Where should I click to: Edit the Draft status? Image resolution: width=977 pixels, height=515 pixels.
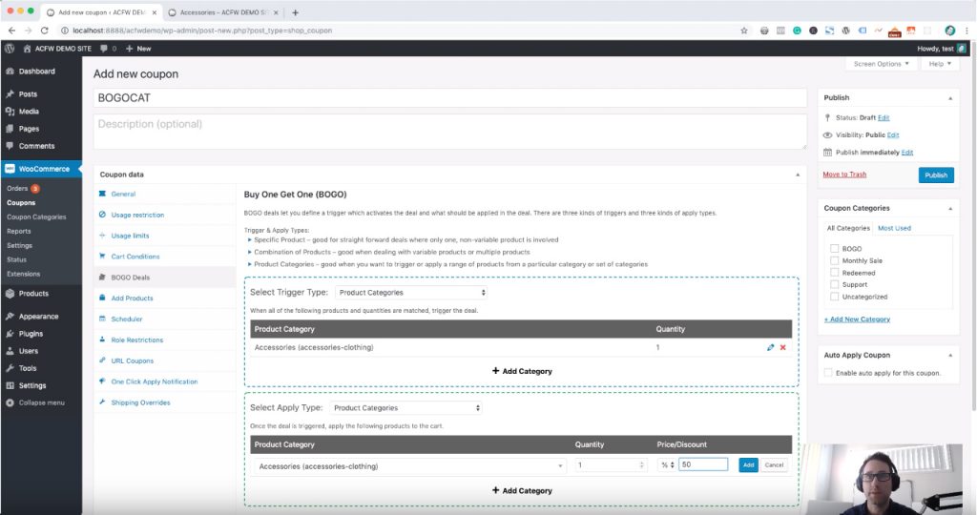pos(883,117)
